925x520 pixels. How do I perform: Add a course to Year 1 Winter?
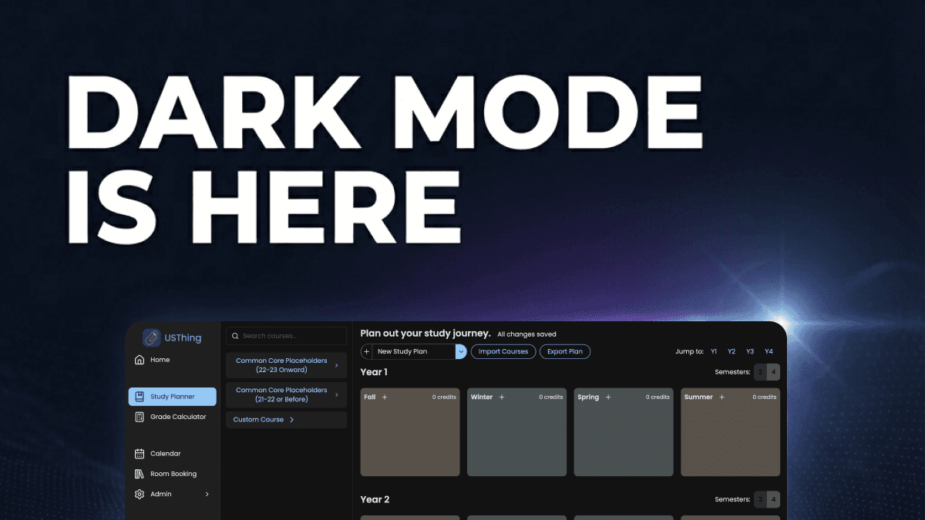502,398
